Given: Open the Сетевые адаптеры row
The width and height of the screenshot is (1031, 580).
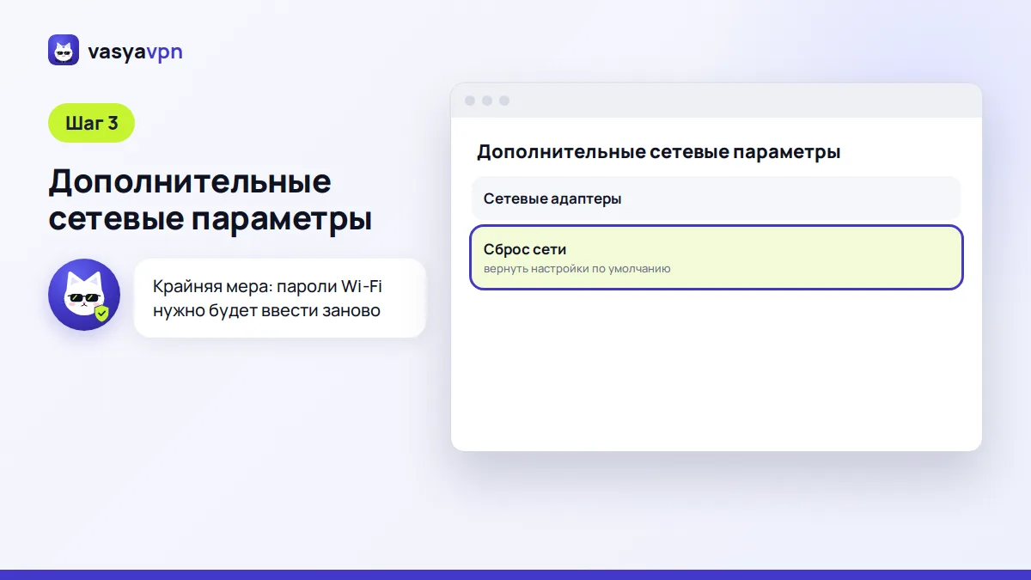Looking at the screenshot, I should (x=717, y=198).
